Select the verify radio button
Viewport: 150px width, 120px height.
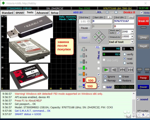tap(125, 54)
